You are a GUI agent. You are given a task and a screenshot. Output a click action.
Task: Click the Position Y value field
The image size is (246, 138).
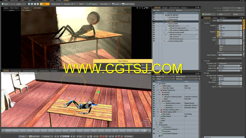229,28
